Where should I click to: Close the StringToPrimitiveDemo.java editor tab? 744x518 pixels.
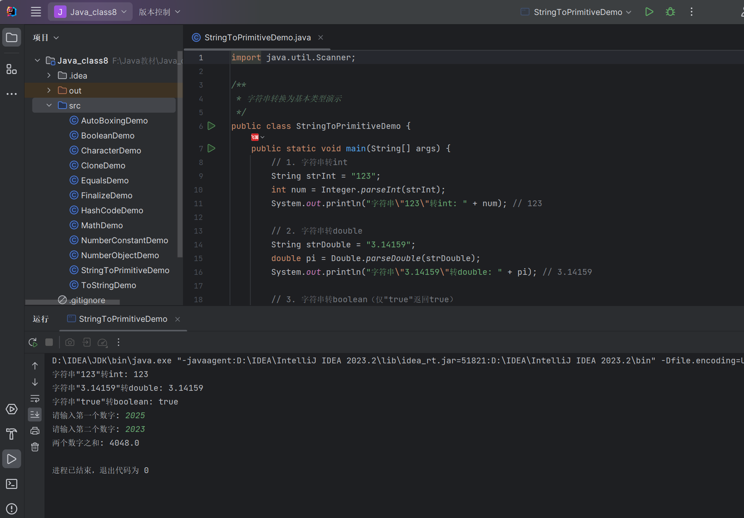click(x=321, y=37)
